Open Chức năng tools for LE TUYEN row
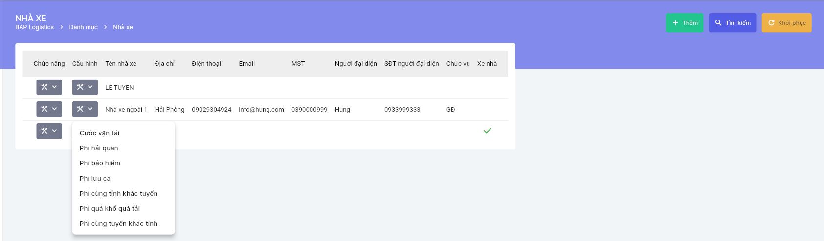824x241 pixels. 49,87
